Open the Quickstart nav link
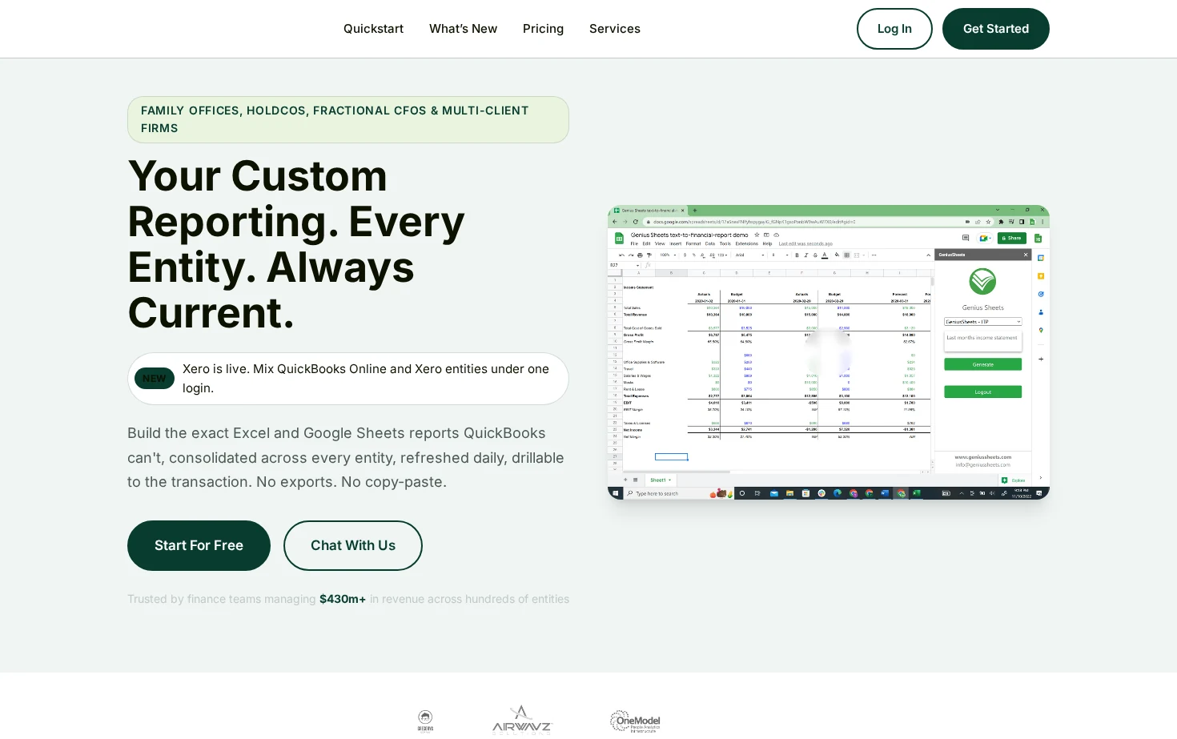This screenshot has height=739, width=1177. [373, 29]
